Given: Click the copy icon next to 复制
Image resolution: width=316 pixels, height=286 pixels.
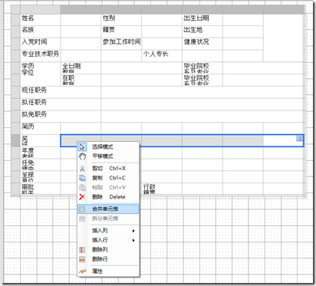Looking at the screenshot, I should pyautogui.click(x=82, y=178).
